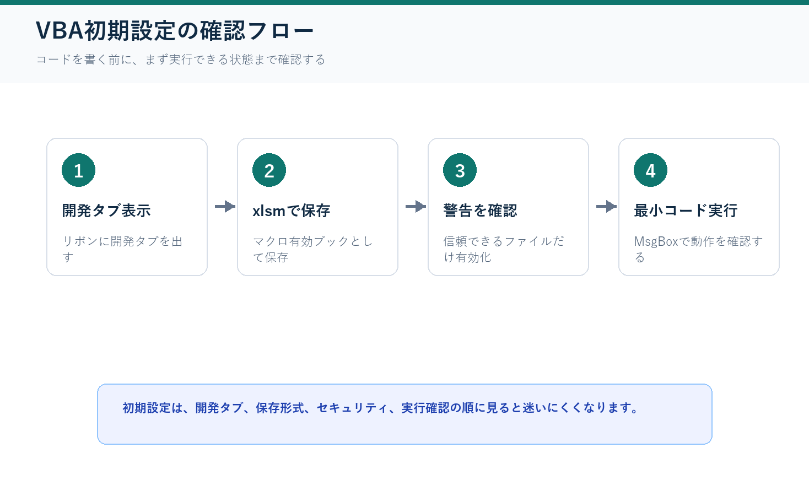Click the step 4 number circle
809x496 pixels.
tap(650, 170)
